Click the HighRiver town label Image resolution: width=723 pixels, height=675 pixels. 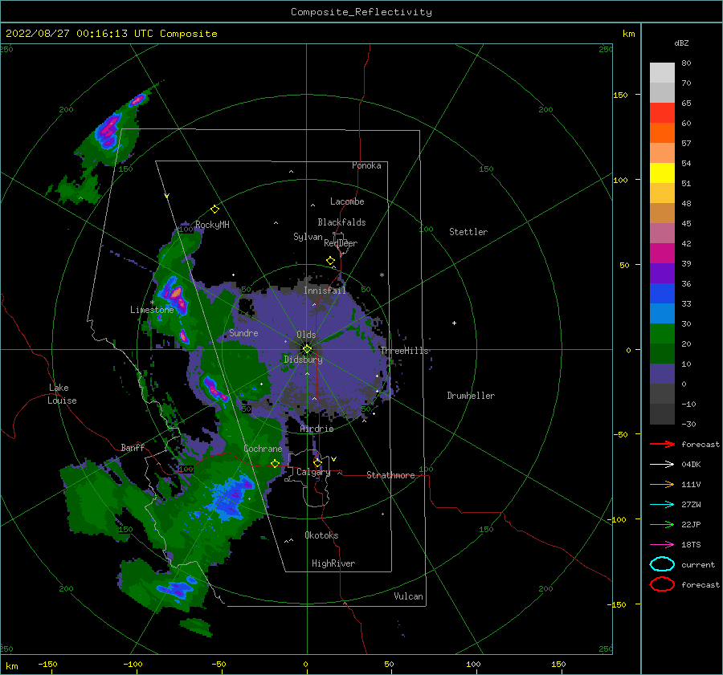tap(333, 563)
